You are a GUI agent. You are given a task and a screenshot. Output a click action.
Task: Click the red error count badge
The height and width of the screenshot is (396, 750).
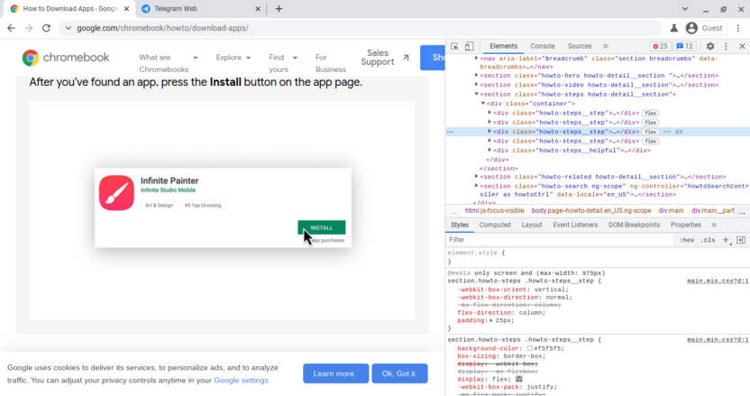[660, 46]
